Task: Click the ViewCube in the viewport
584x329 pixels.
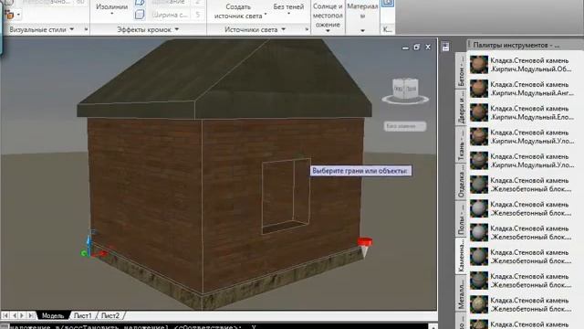Action: point(405,88)
